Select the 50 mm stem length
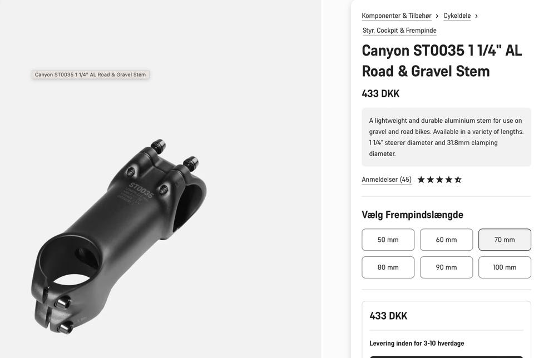The height and width of the screenshot is (358, 534). [x=388, y=240]
